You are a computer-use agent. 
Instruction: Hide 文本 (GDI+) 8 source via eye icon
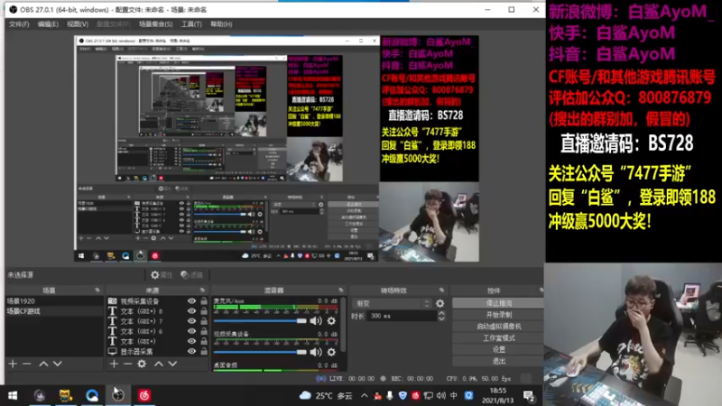coord(191,311)
